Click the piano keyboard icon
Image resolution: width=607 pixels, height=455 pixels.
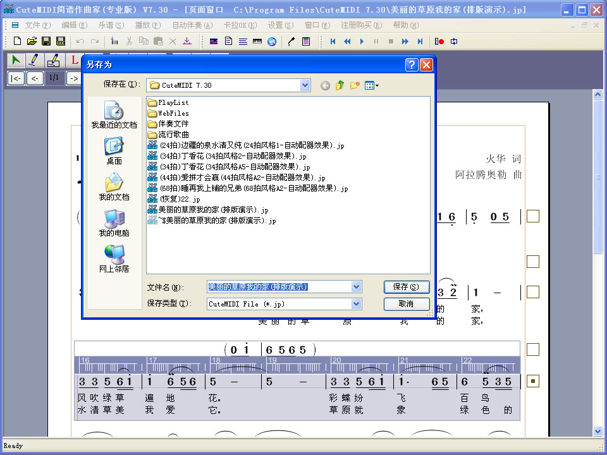point(257,41)
